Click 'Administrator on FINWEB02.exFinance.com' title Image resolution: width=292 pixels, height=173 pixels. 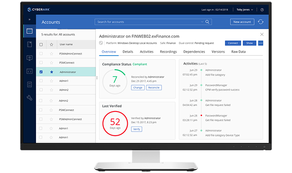139,36
